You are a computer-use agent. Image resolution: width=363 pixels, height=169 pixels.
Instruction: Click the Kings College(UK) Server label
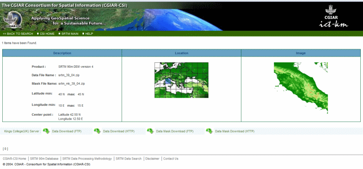click(x=23, y=131)
